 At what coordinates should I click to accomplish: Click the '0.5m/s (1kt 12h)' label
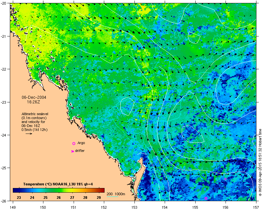click(35, 130)
